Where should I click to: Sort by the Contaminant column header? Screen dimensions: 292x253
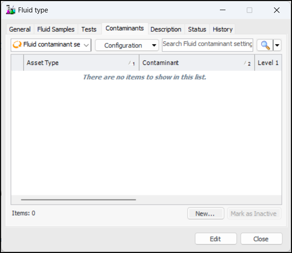point(194,63)
